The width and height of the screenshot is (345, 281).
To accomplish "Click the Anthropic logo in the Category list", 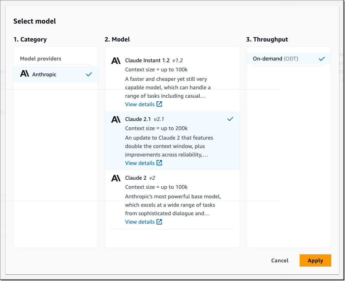I will [x=25, y=74].
